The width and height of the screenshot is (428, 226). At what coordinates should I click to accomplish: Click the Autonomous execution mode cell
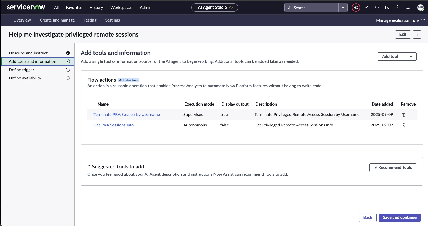tap(195, 125)
